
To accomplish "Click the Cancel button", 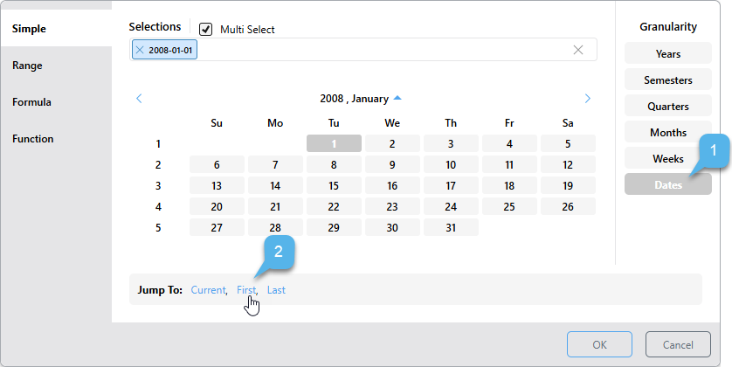I will pyautogui.click(x=678, y=344).
